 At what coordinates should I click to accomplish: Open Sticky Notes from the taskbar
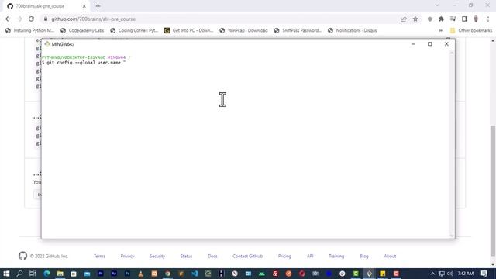pos(383,274)
